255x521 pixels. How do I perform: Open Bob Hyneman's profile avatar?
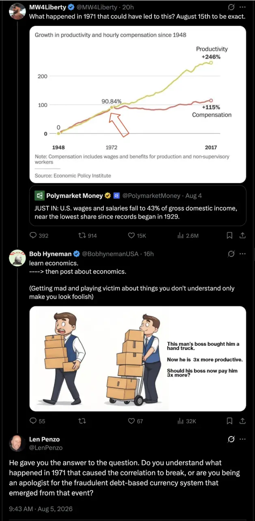click(17, 258)
